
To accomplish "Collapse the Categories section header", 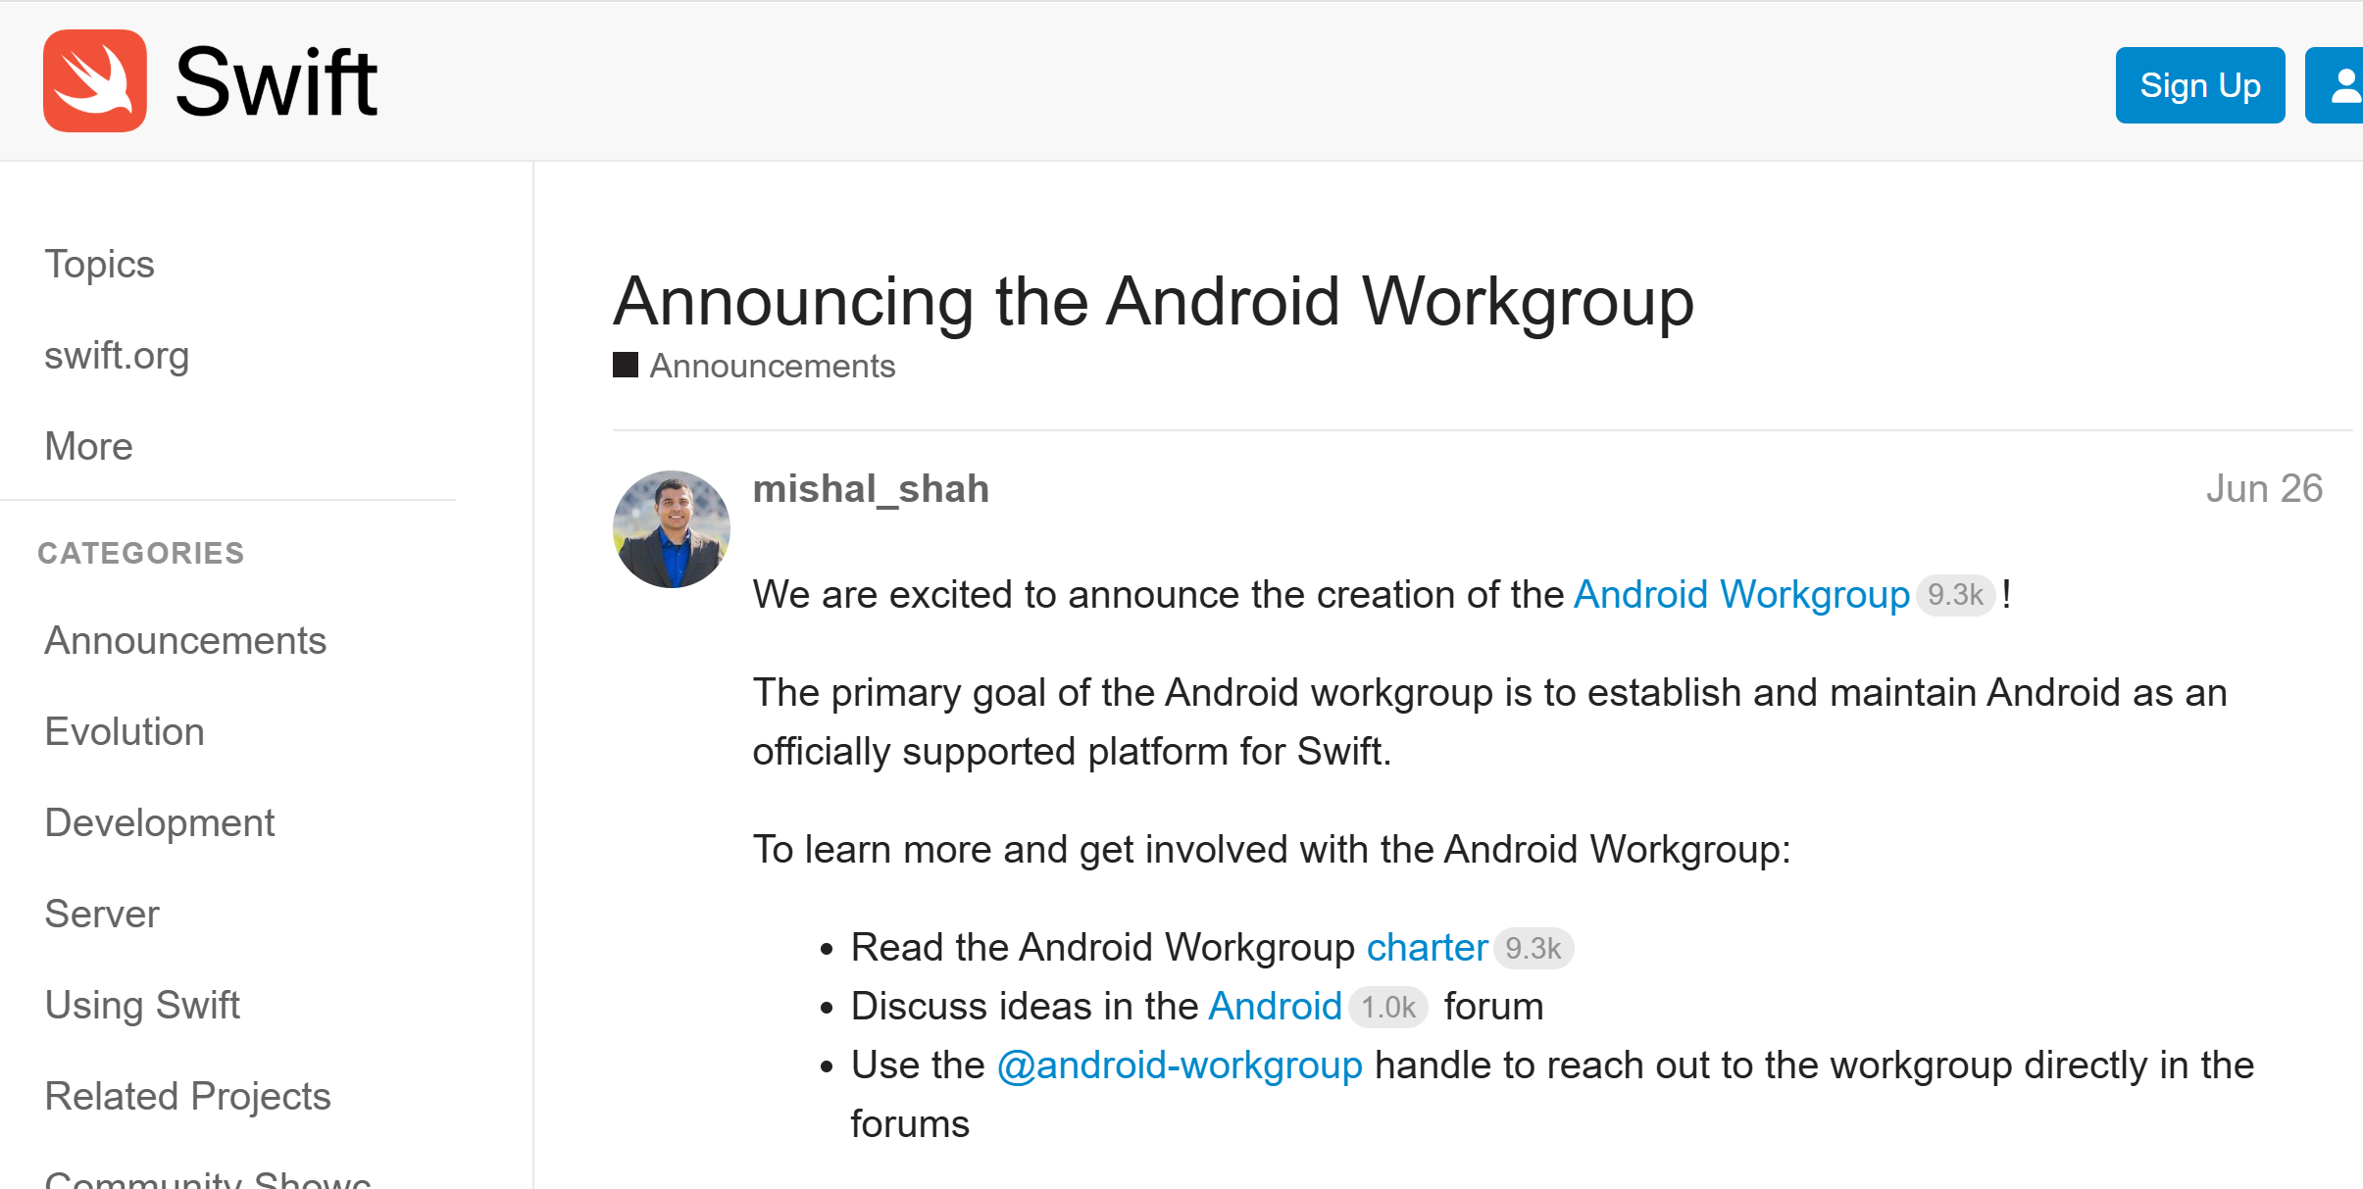I will (x=141, y=554).
